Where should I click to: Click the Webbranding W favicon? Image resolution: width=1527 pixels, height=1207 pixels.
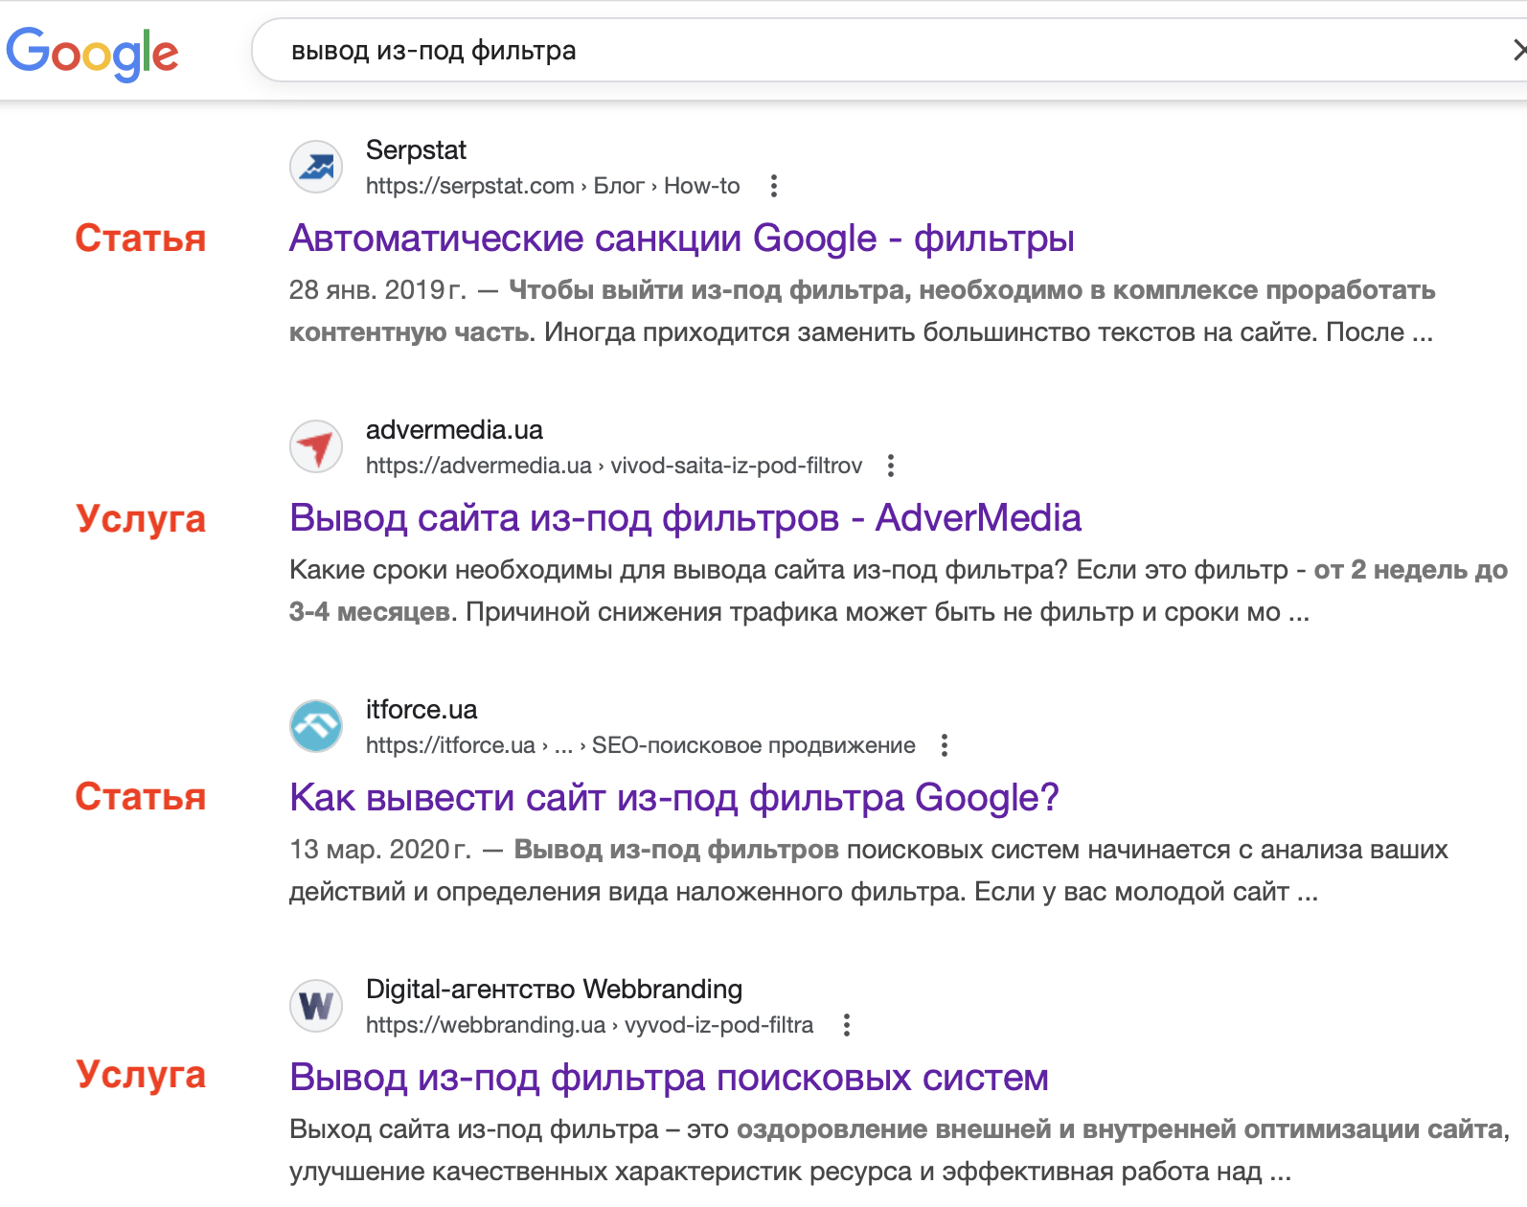316,1006
